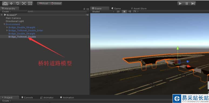Toggle Global handle rotation
Image resolution: width=209 pixels, height=103 pixels.
coord(56,4)
